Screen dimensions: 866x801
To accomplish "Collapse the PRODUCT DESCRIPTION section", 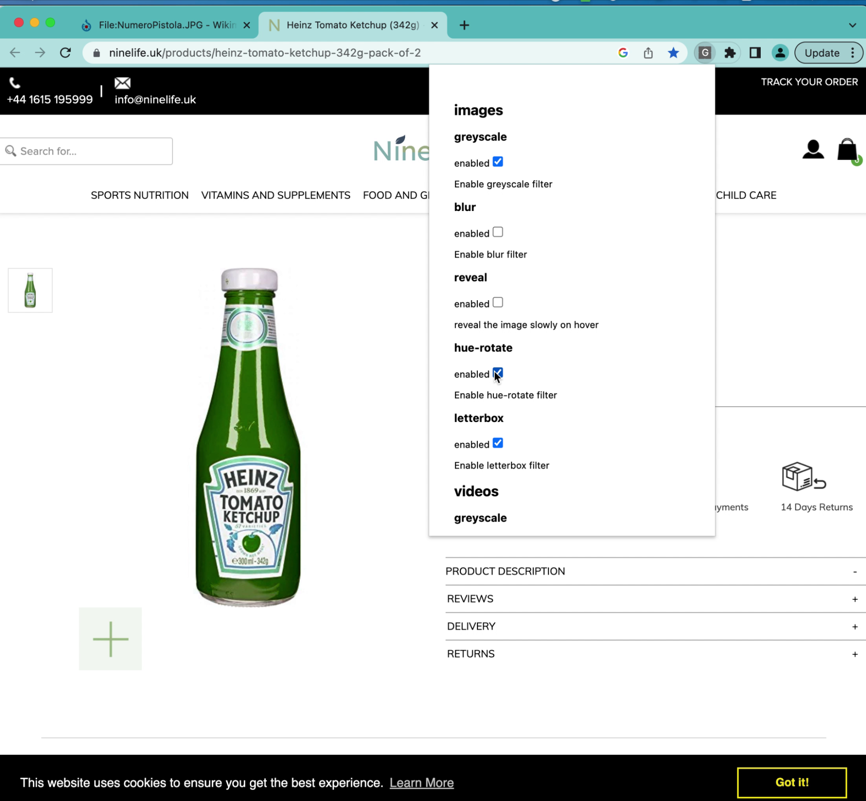I will (x=655, y=571).
